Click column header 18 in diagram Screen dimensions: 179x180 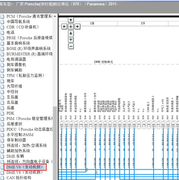pyautogui.click(x=92, y=23)
